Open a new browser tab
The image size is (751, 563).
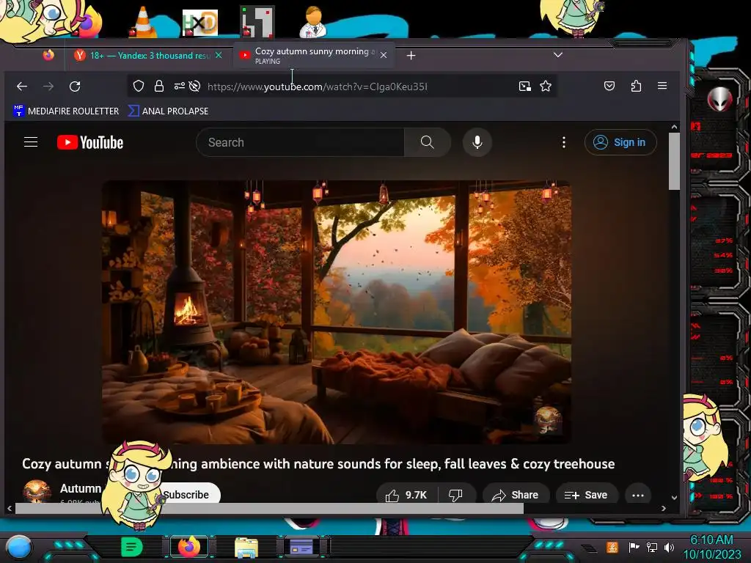(x=411, y=56)
